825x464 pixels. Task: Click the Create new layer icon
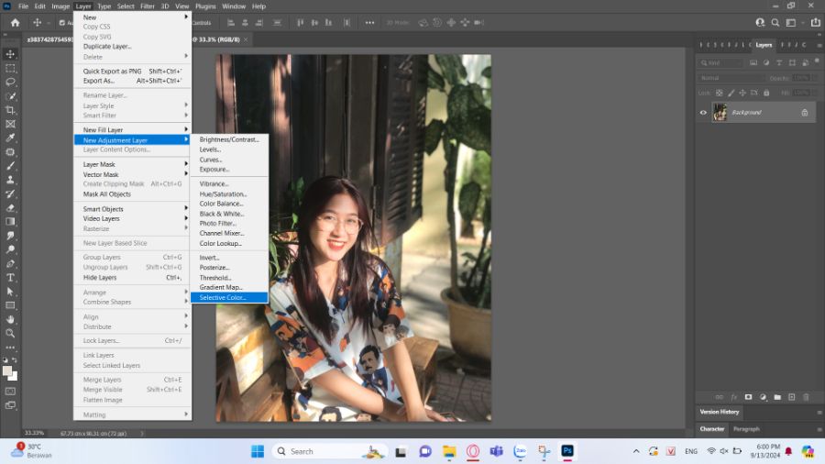pyautogui.click(x=791, y=397)
